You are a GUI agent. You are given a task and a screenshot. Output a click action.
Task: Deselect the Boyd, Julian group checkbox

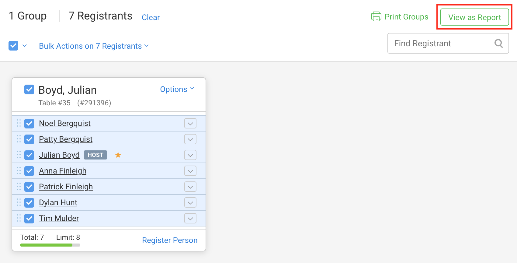coord(29,90)
